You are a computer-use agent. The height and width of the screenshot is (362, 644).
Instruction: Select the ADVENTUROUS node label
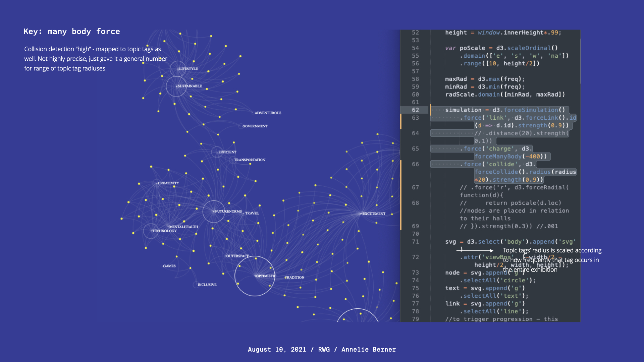pyautogui.click(x=268, y=113)
